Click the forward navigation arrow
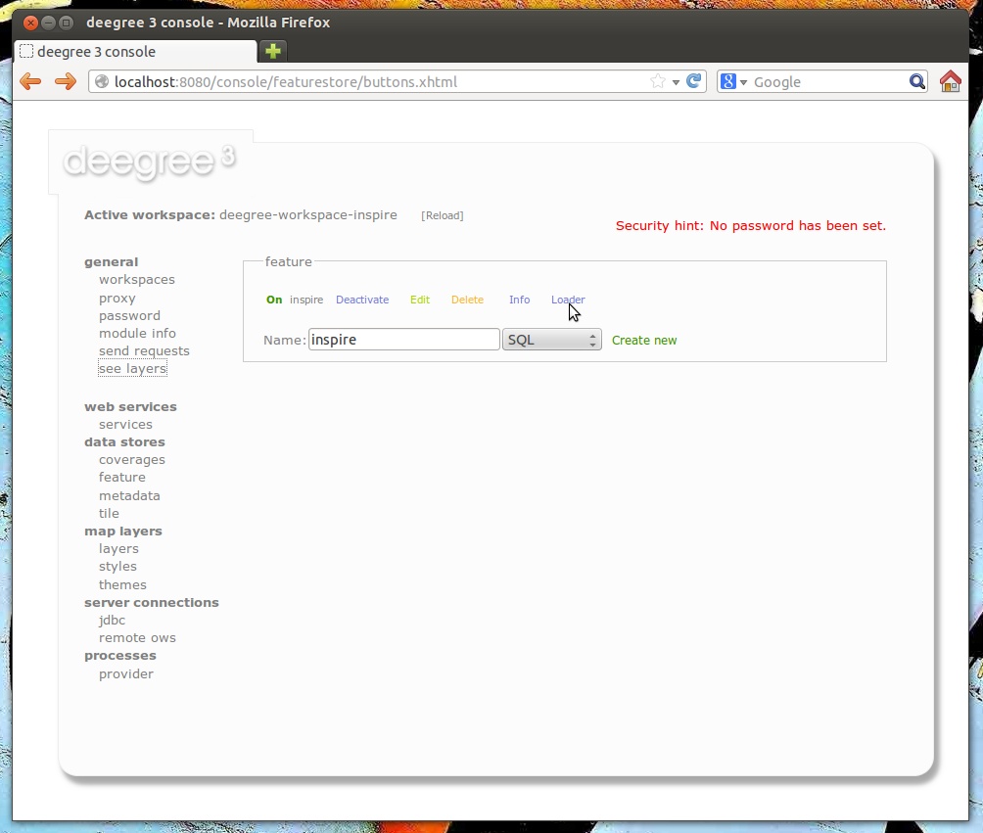 pyautogui.click(x=65, y=81)
